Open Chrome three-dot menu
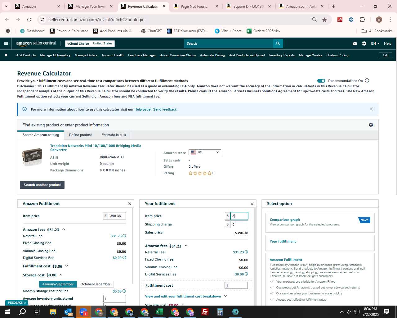Screen dimensions: 397x318 (x=390, y=20)
